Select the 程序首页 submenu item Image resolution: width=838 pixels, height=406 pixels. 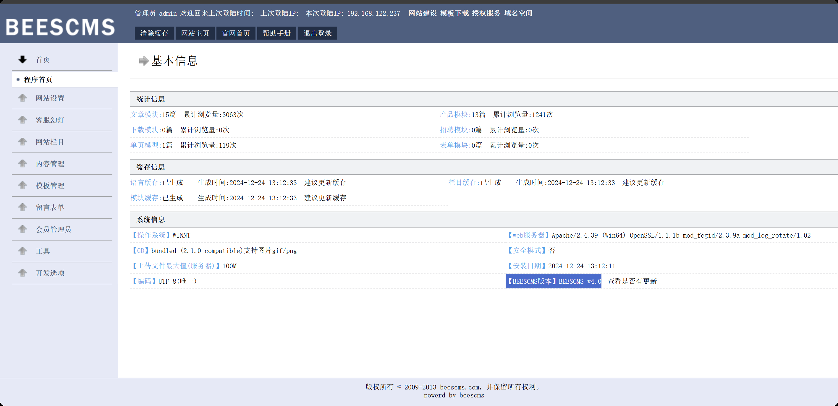click(38, 80)
